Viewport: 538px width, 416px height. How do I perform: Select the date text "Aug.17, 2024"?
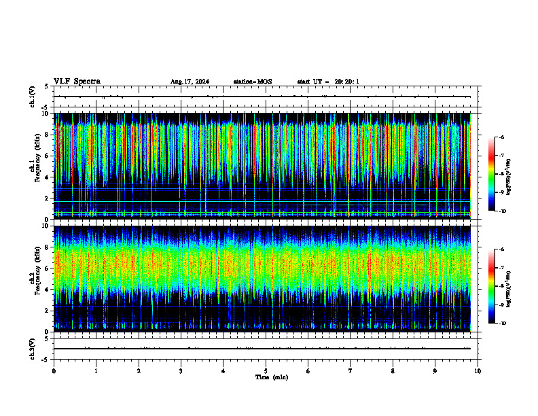(190, 82)
